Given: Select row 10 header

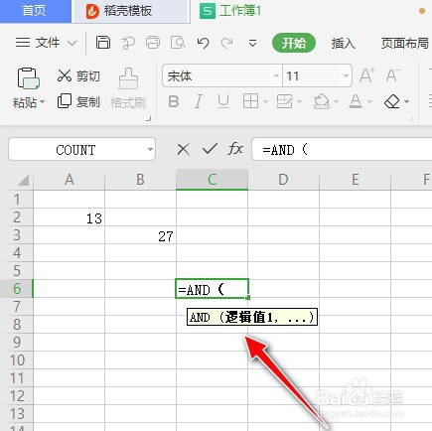Looking at the screenshot, I should click(x=17, y=360).
